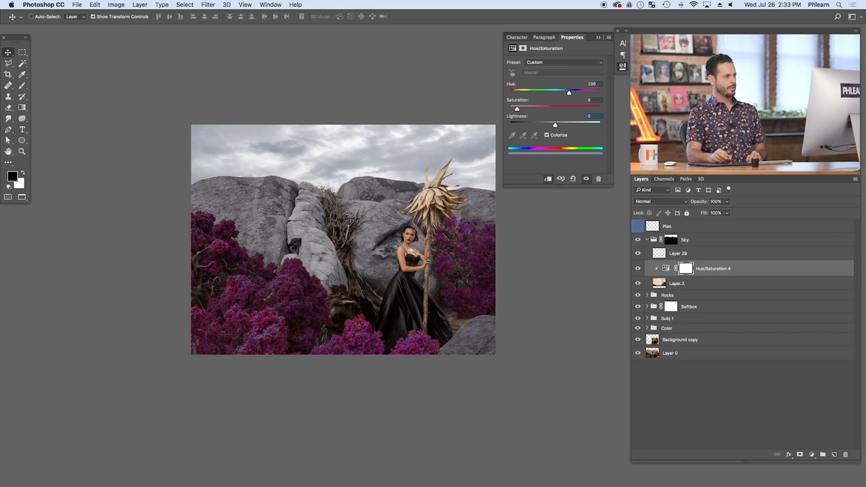
Task: Toggle adjustment visibility in Properties panel
Action: tap(586, 179)
